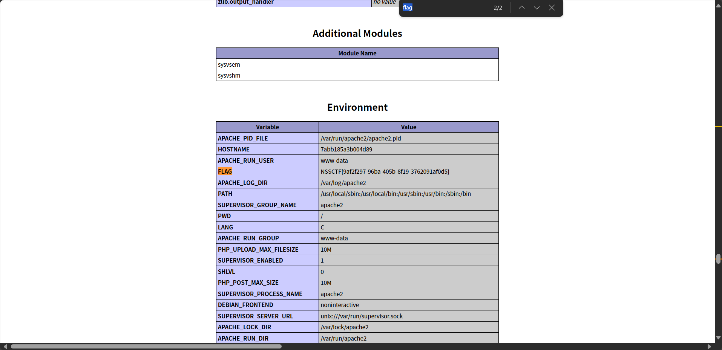
Task: Click the SUPERVISOR_ENABLED variable
Action: point(250,260)
